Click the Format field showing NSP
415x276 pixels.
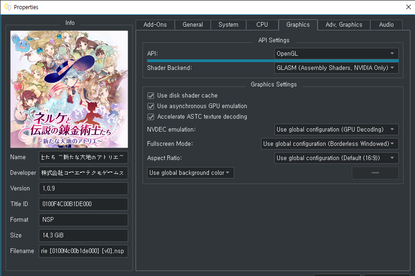click(83, 220)
